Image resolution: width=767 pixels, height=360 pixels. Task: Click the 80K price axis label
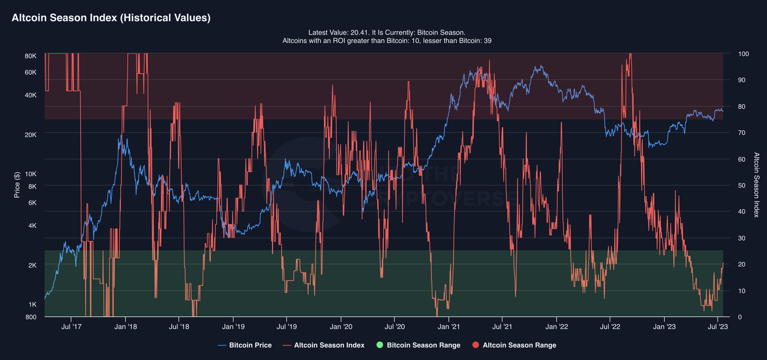tap(31, 56)
